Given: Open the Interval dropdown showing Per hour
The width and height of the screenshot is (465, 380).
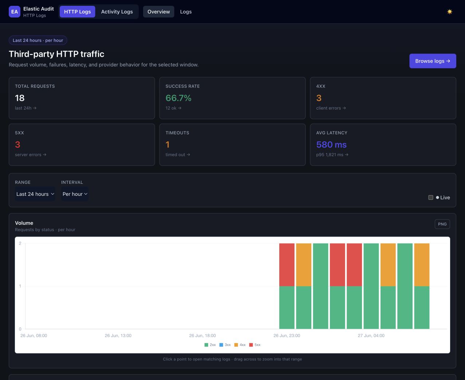Looking at the screenshot, I should (75, 194).
